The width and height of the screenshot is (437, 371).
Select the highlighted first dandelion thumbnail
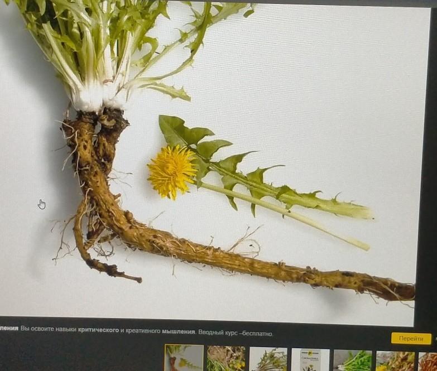coord(184,358)
